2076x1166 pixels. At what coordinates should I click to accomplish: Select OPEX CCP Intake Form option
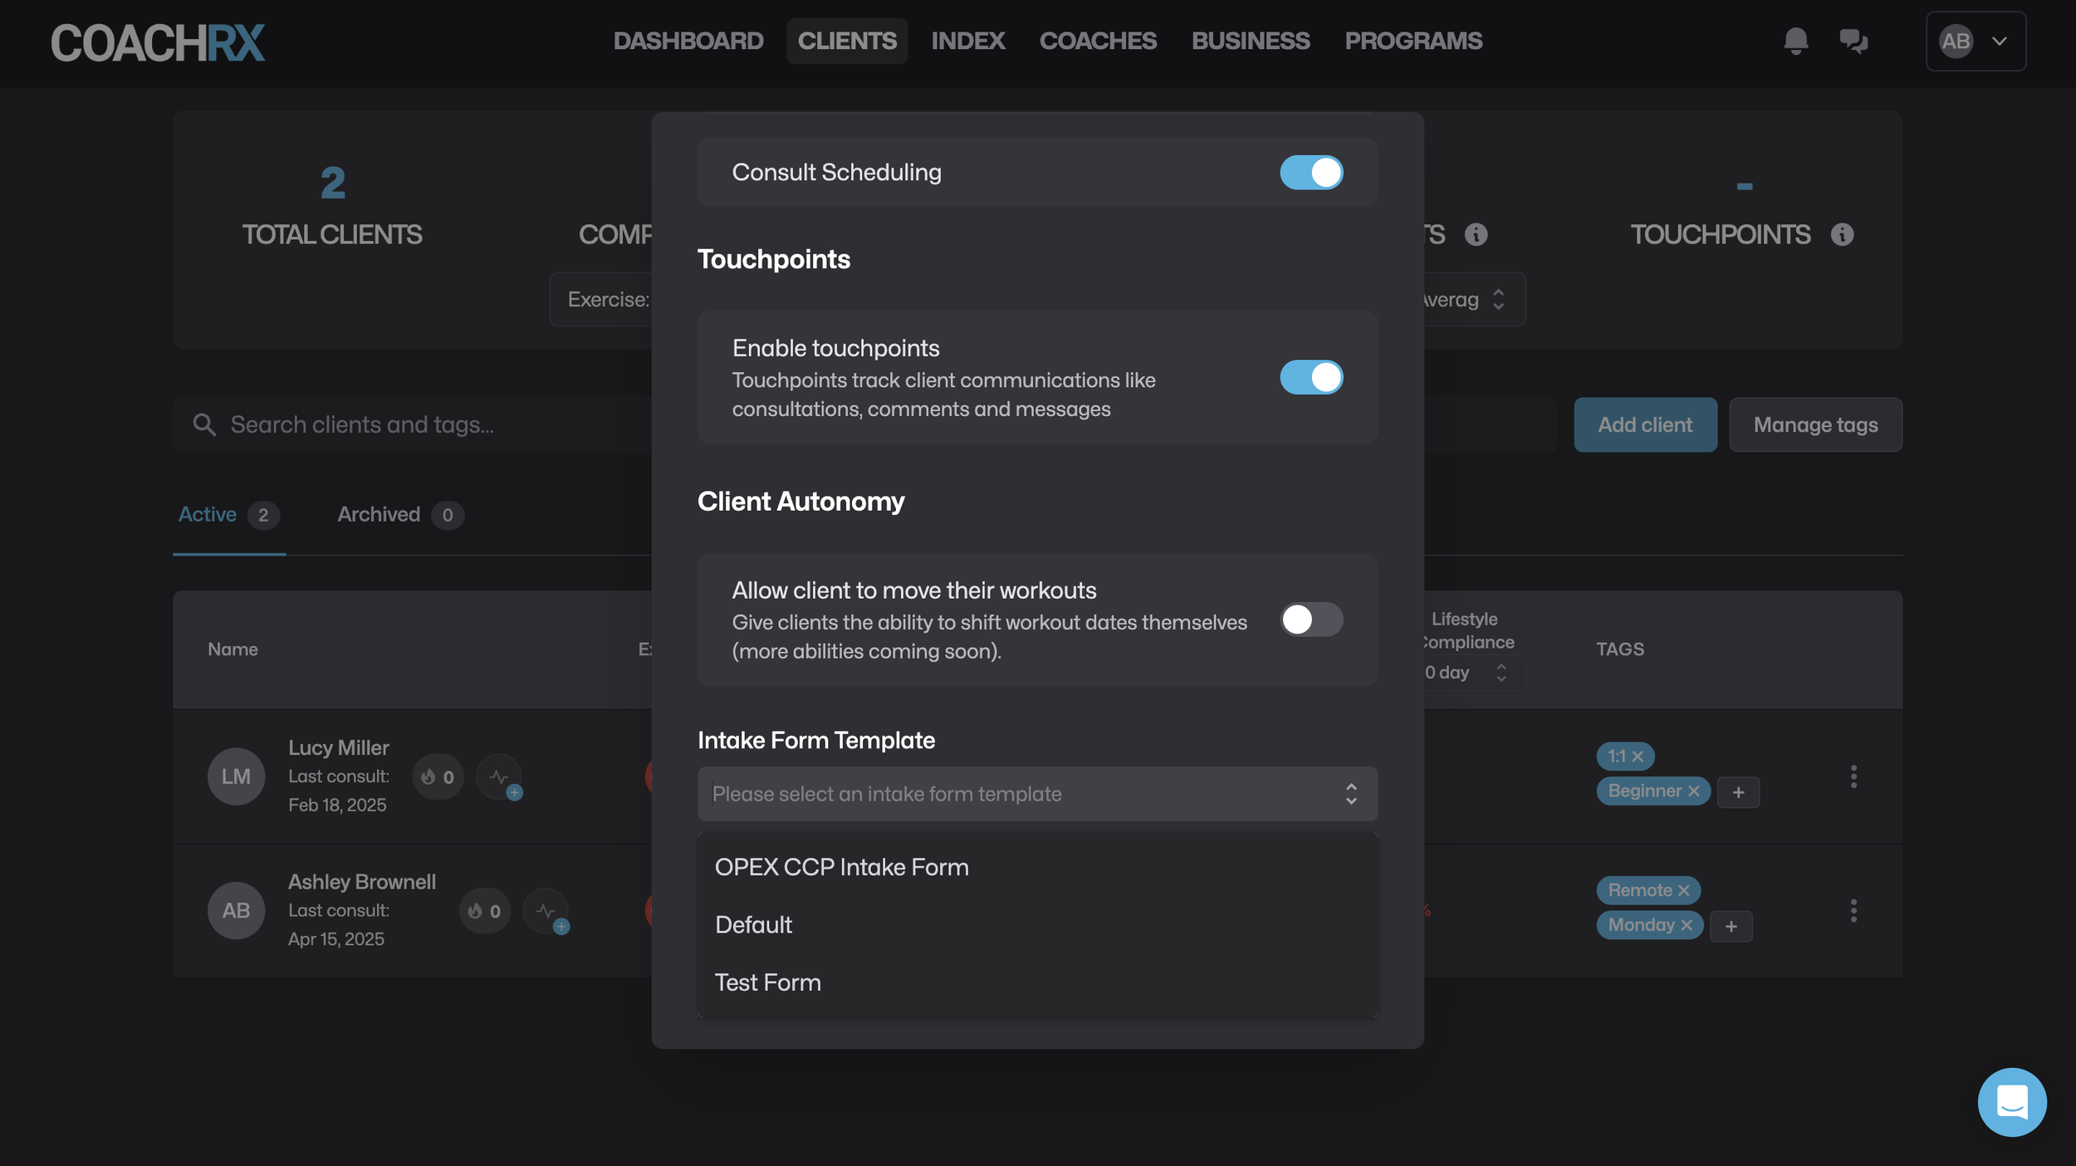pyautogui.click(x=841, y=867)
